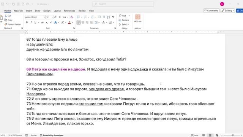
Task: Open the Editing mode dropdown
Action: click(x=228, y=11)
